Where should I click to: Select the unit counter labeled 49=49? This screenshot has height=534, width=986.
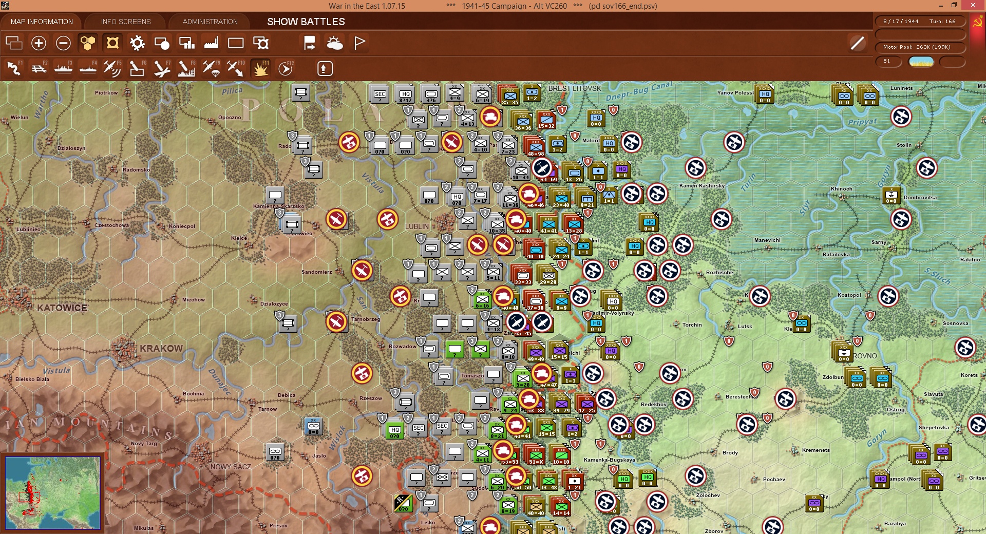pos(535,352)
